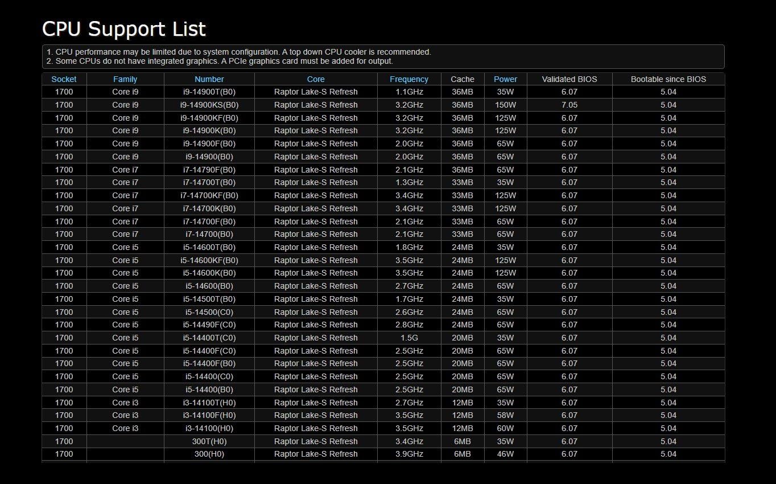Click the 1.1GHz frequency value
This screenshot has height=484, width=776.
tap(410, 92)
